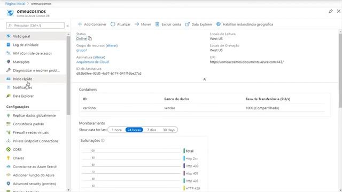Click the Mover arrow icon
The width and height of the screenshot is (342, 192).
(137, 24)
